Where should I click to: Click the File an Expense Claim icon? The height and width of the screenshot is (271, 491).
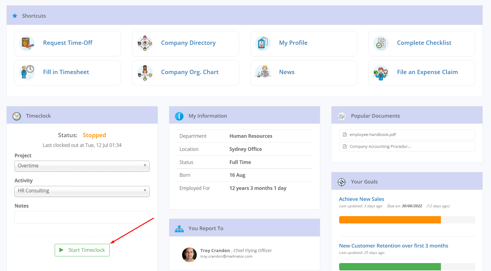[381, 73]
